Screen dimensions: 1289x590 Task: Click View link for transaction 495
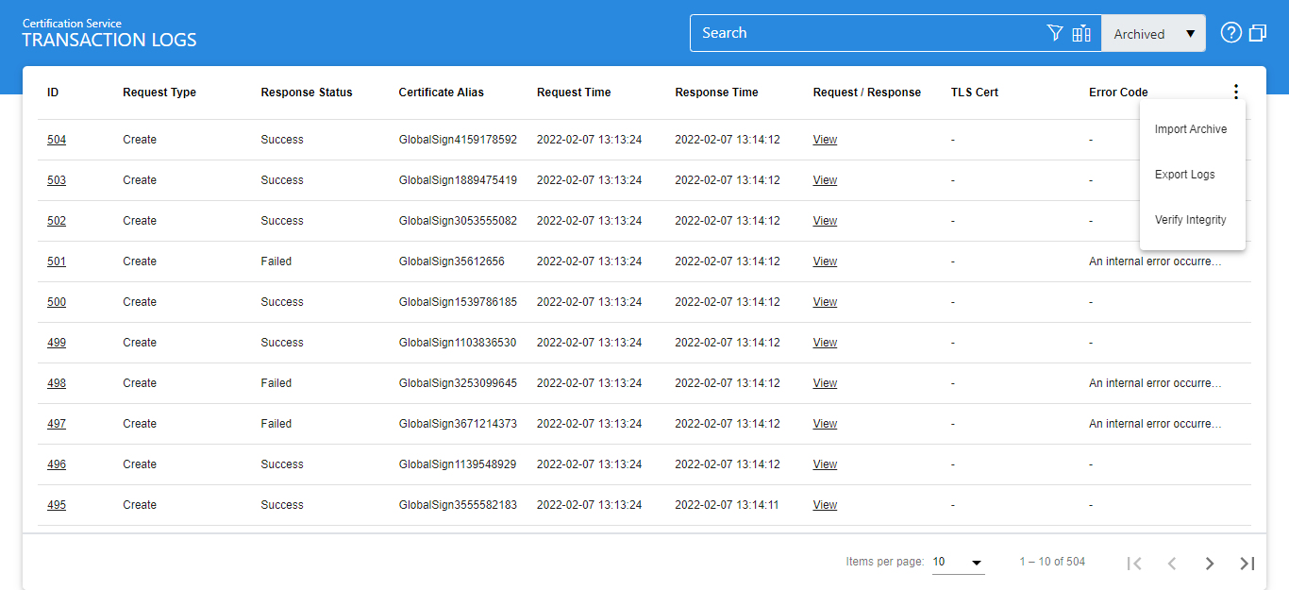(x=825, y=505)
